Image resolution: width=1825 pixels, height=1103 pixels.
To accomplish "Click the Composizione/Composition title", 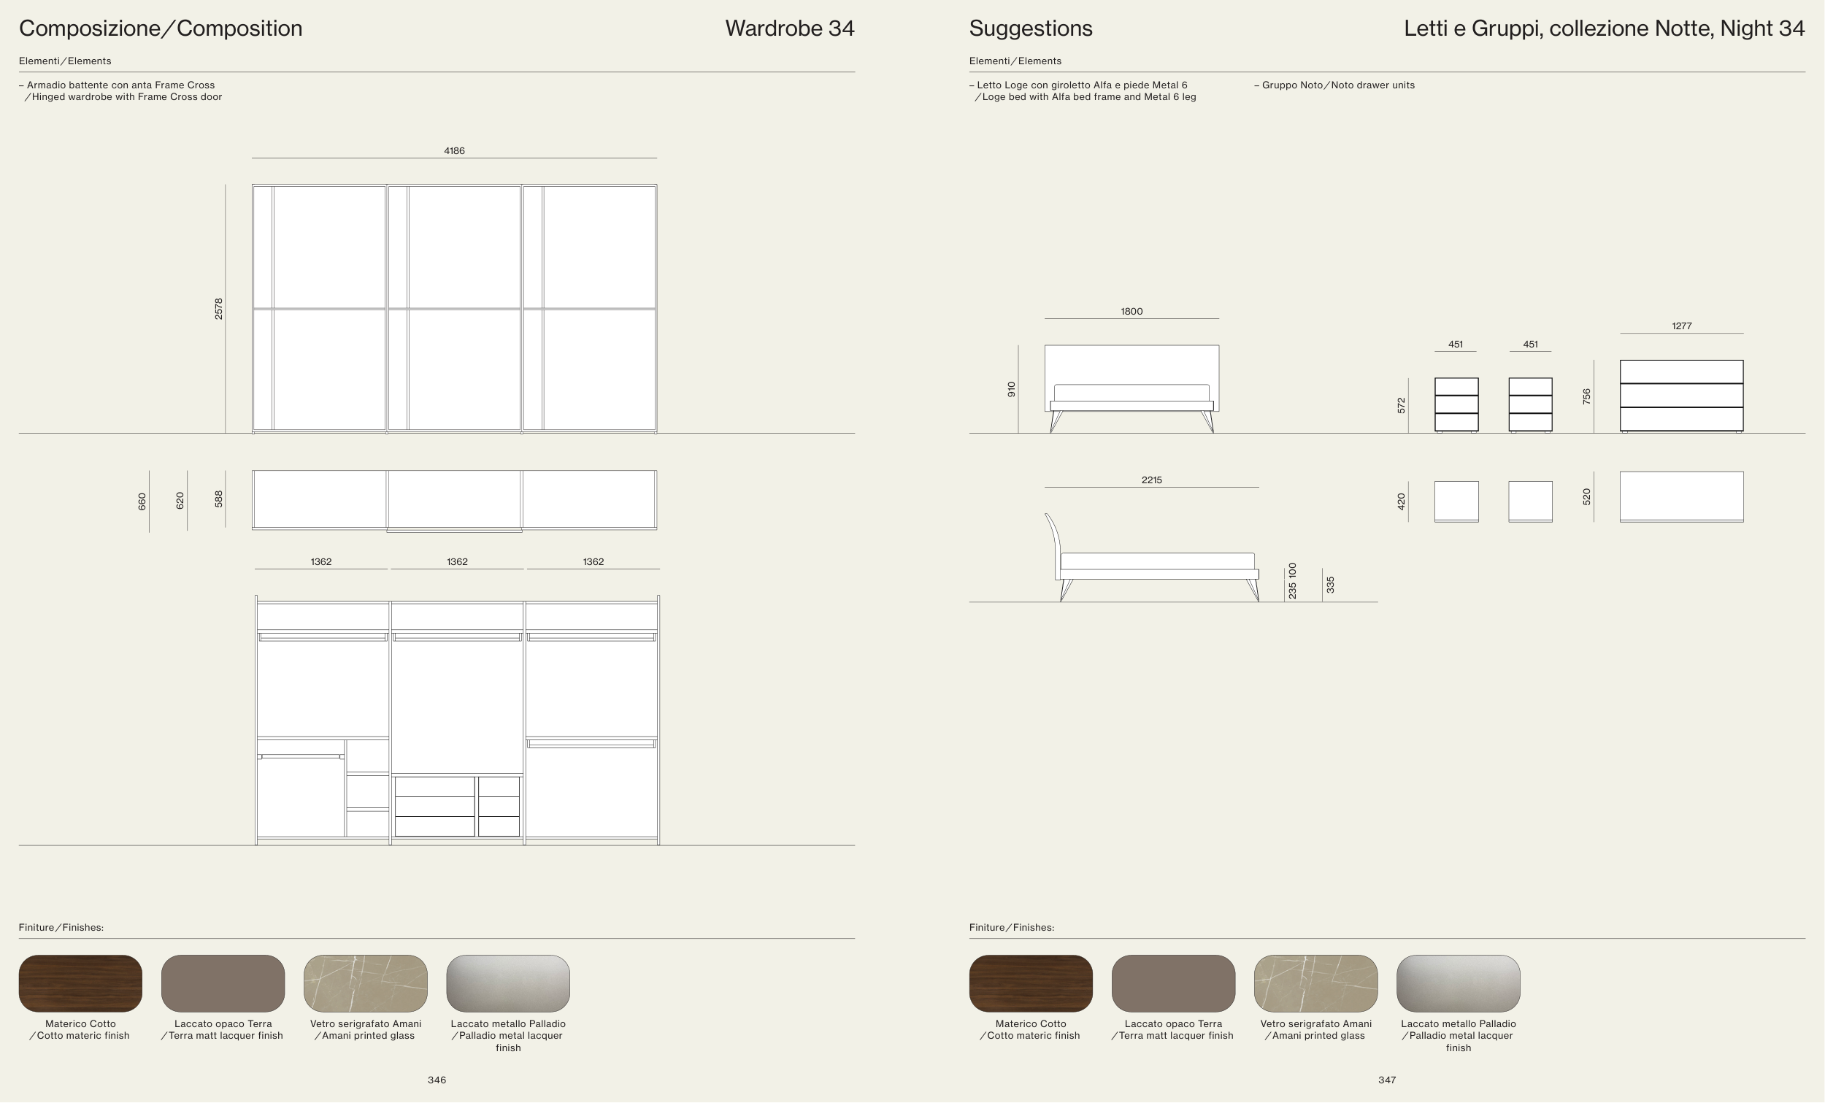I will (x=161, y=28).
